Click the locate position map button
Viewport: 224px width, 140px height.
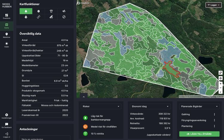click(x=221, y=78)
